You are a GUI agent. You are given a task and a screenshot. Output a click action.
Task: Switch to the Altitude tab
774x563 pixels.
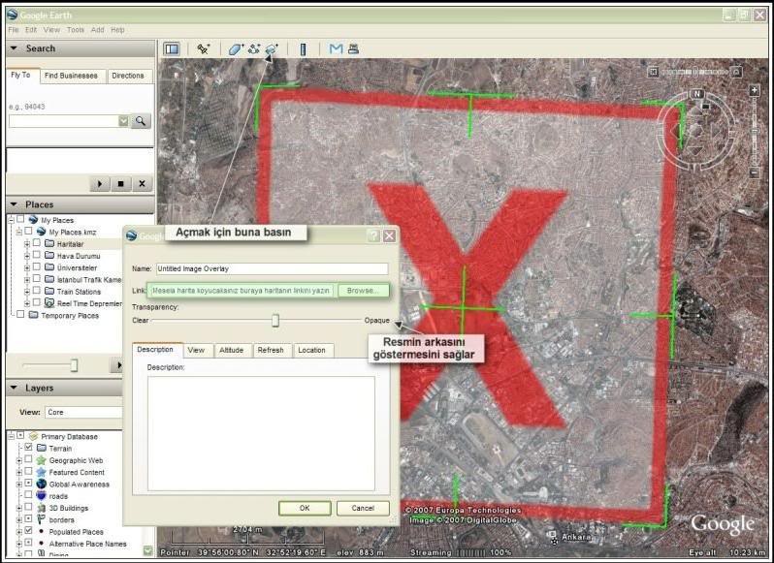pos(231,350)
